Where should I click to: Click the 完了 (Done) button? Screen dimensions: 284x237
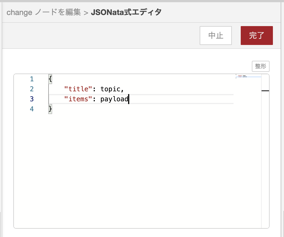pos(257,36)
